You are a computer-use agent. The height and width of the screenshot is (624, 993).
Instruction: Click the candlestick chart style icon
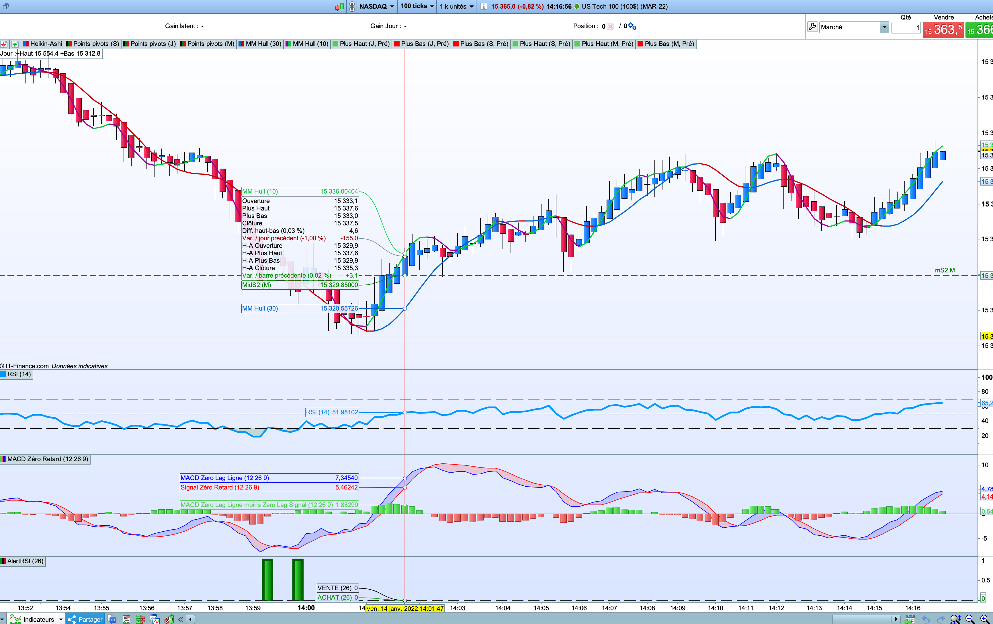[x=339, y=6]
